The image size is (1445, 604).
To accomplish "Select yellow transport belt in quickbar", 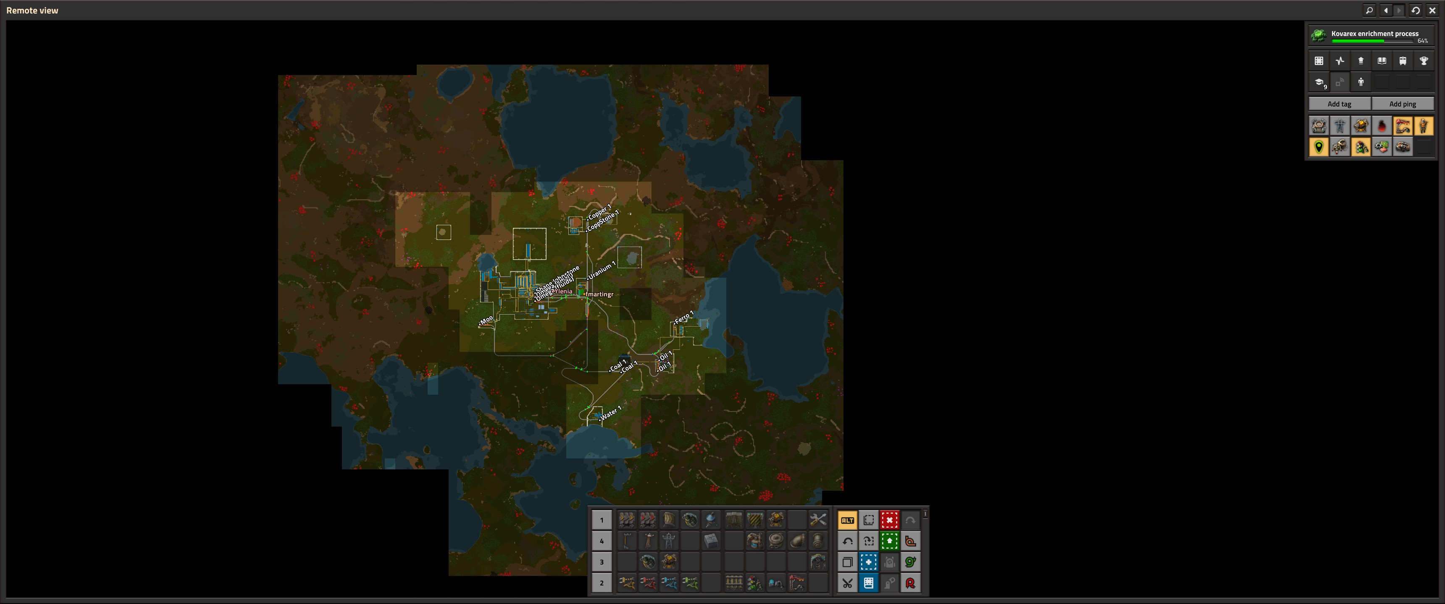I will (x=627, y=520).
